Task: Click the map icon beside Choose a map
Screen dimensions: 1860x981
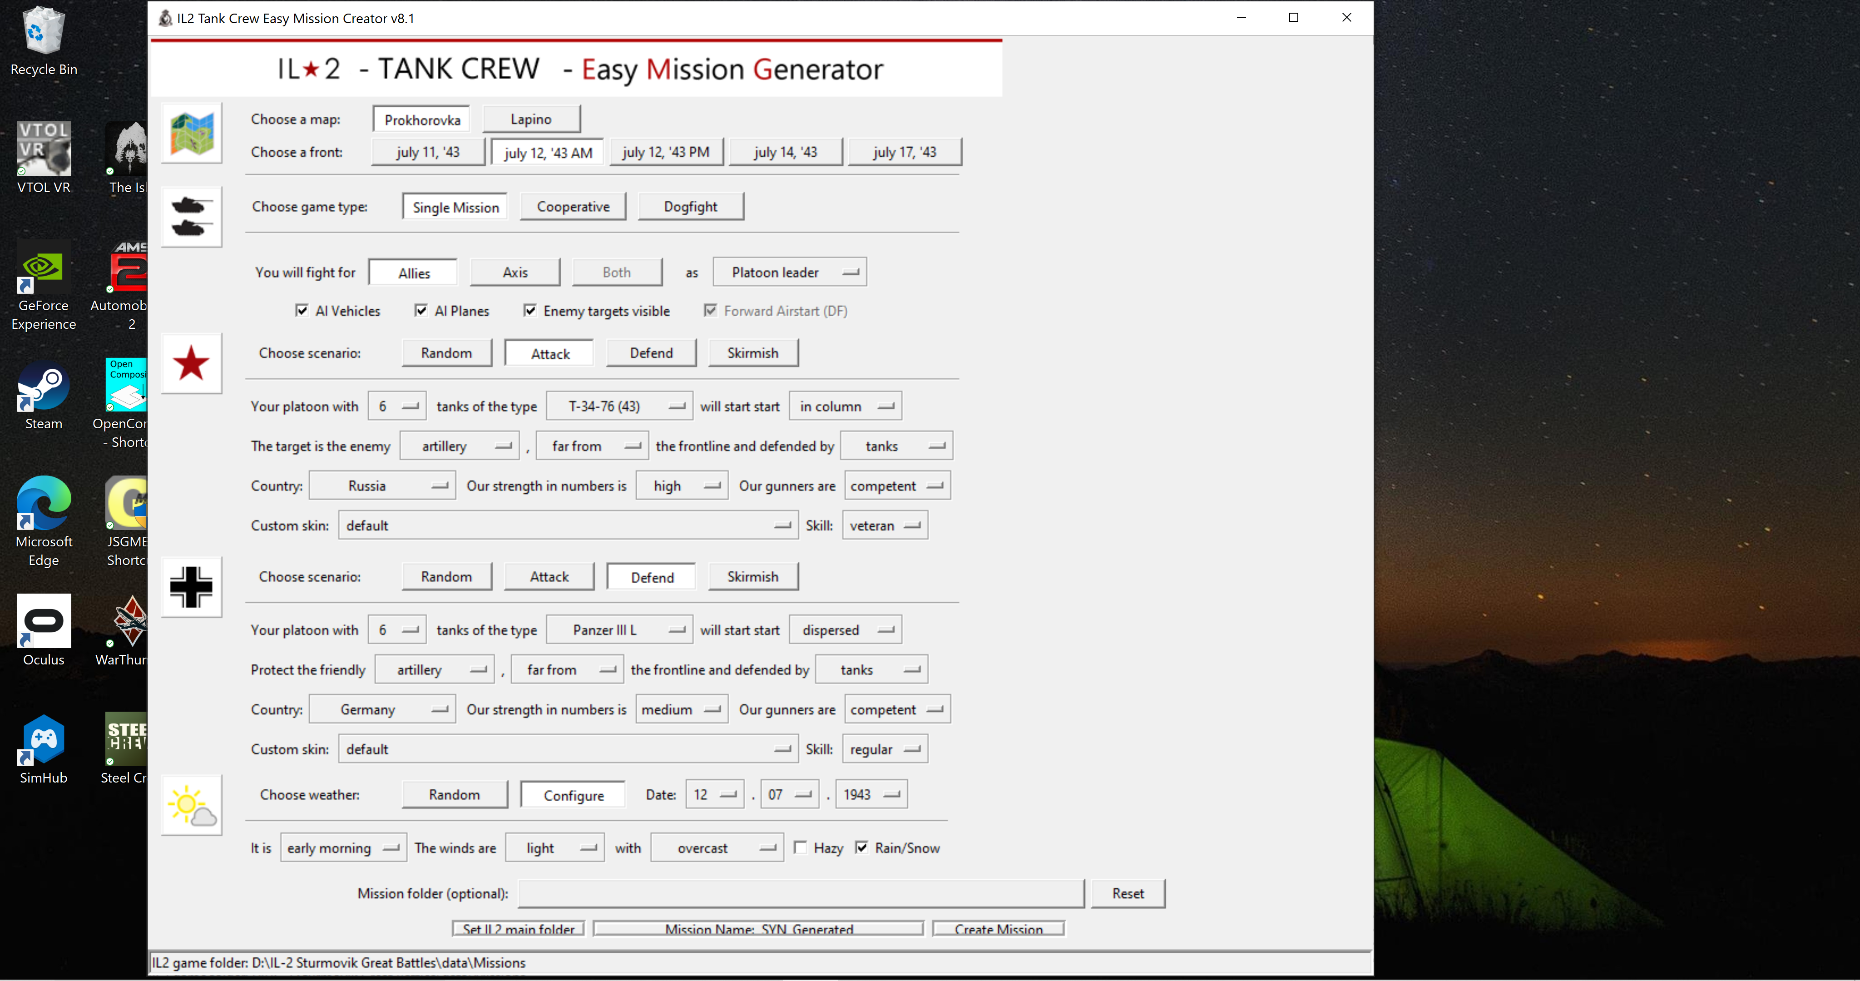Action: (x=191, y=133)
